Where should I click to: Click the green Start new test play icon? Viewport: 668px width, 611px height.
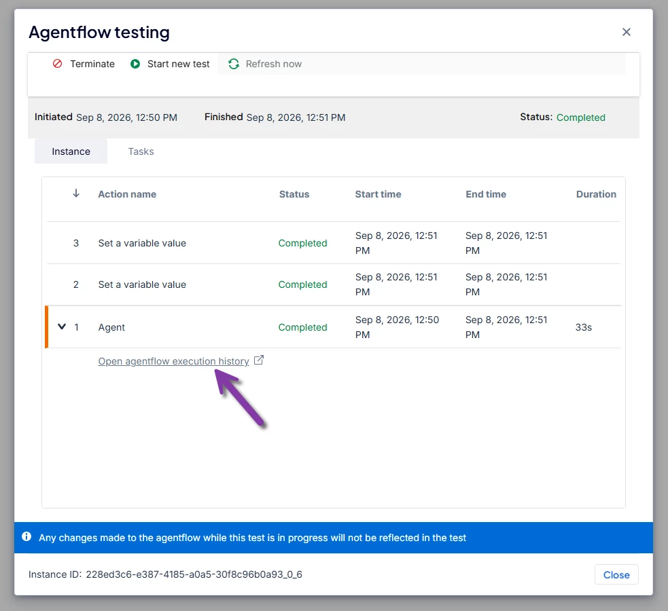click(135, 64)
